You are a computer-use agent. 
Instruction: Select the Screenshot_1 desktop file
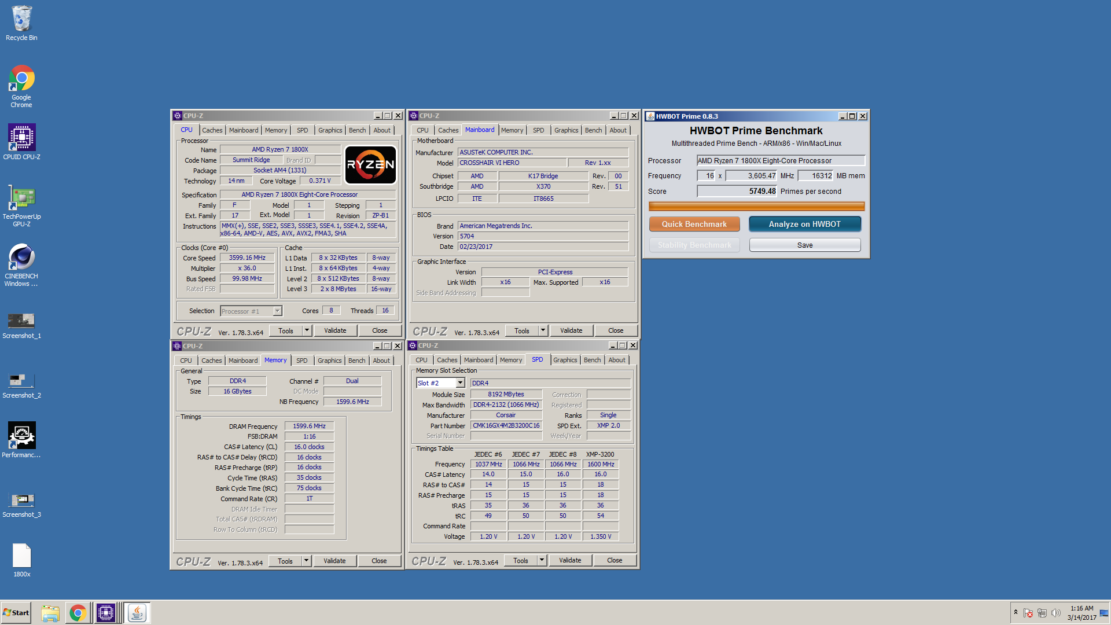point(21,325)
